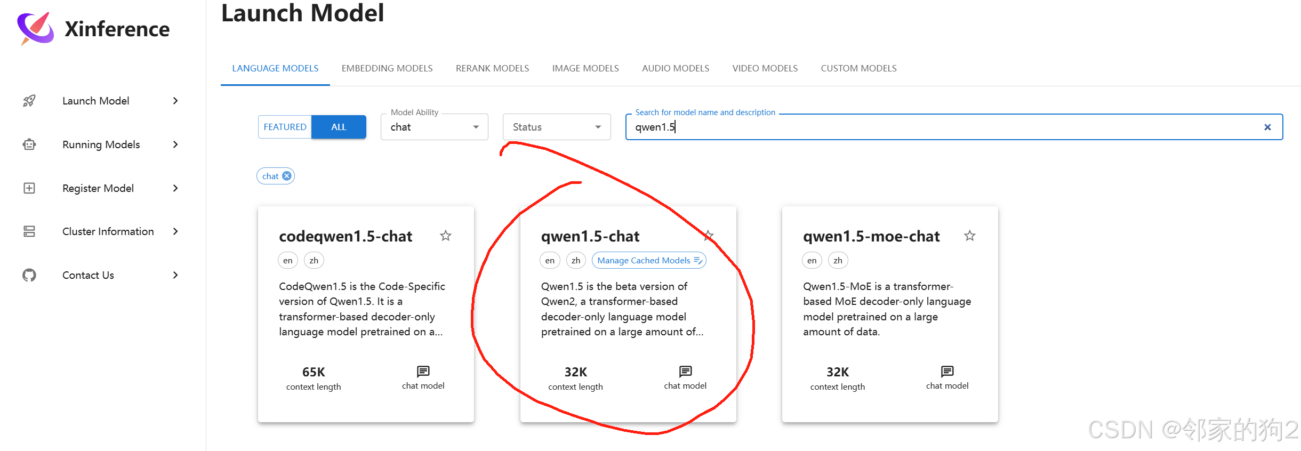
Task: Click the Cluster Information sidebar label
Action: click(x=108, y=231)
